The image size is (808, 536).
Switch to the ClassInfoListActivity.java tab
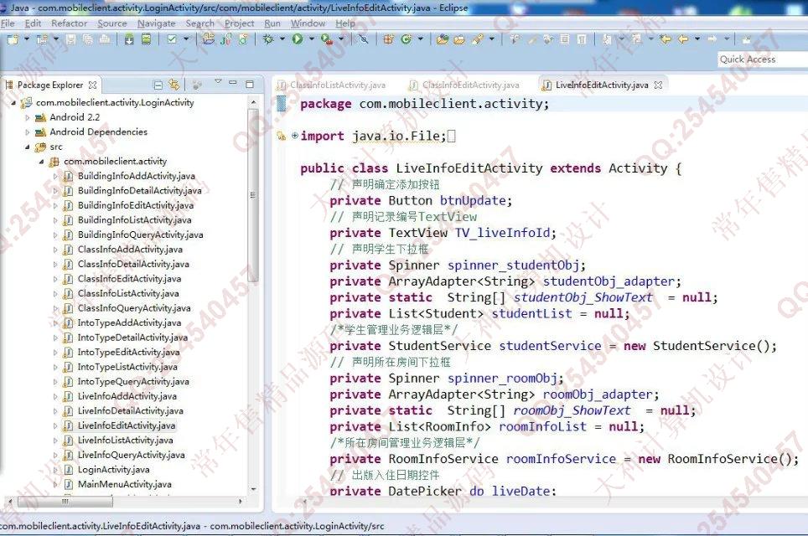pos(332,85)
